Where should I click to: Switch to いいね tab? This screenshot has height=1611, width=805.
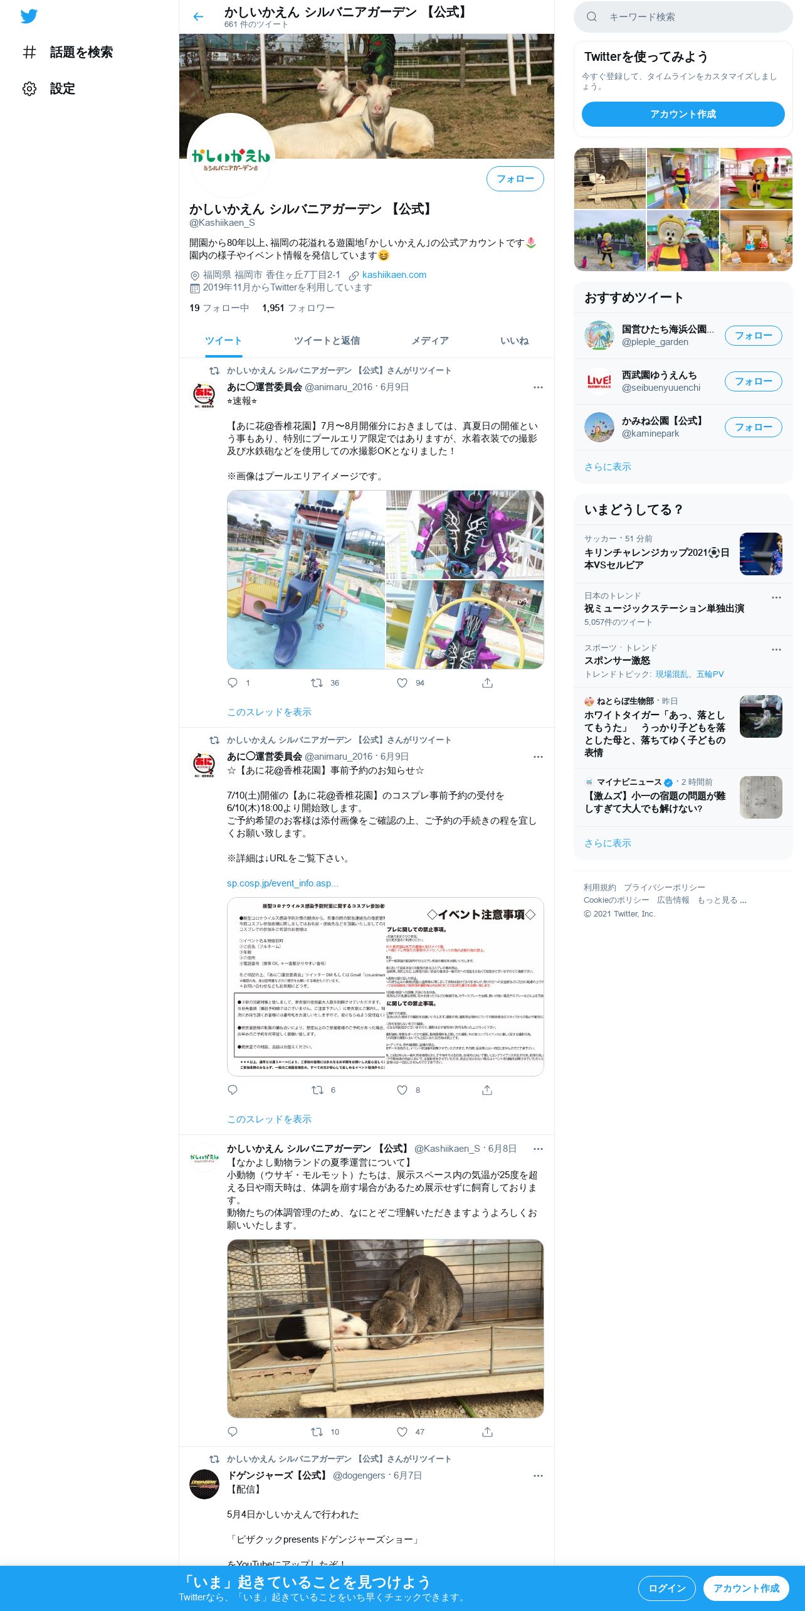click(x=514, y=341)
